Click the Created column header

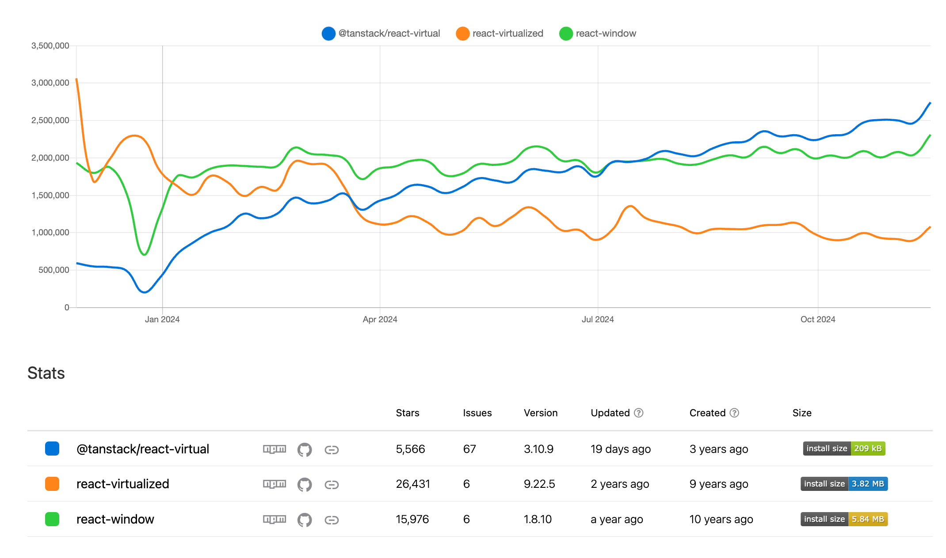click(x=708, y=413)
